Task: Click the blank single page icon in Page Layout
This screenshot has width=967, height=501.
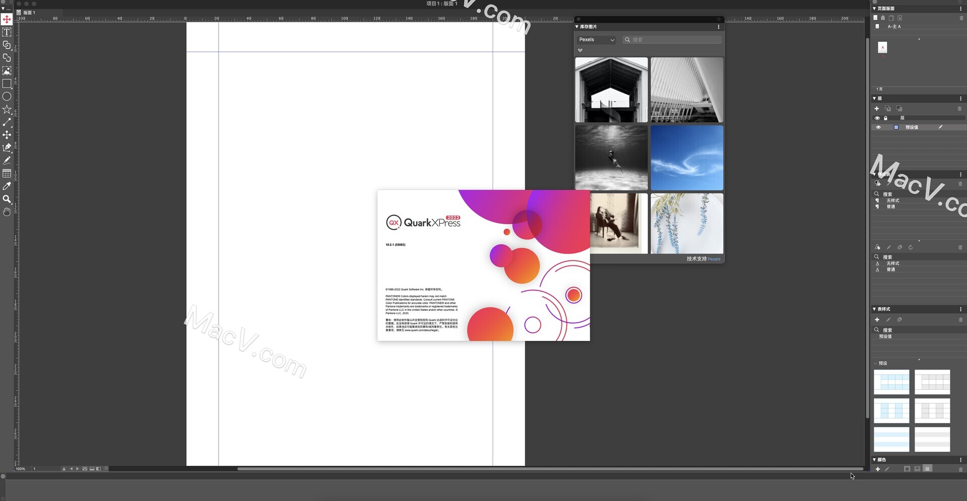Action: pos(875,18)
